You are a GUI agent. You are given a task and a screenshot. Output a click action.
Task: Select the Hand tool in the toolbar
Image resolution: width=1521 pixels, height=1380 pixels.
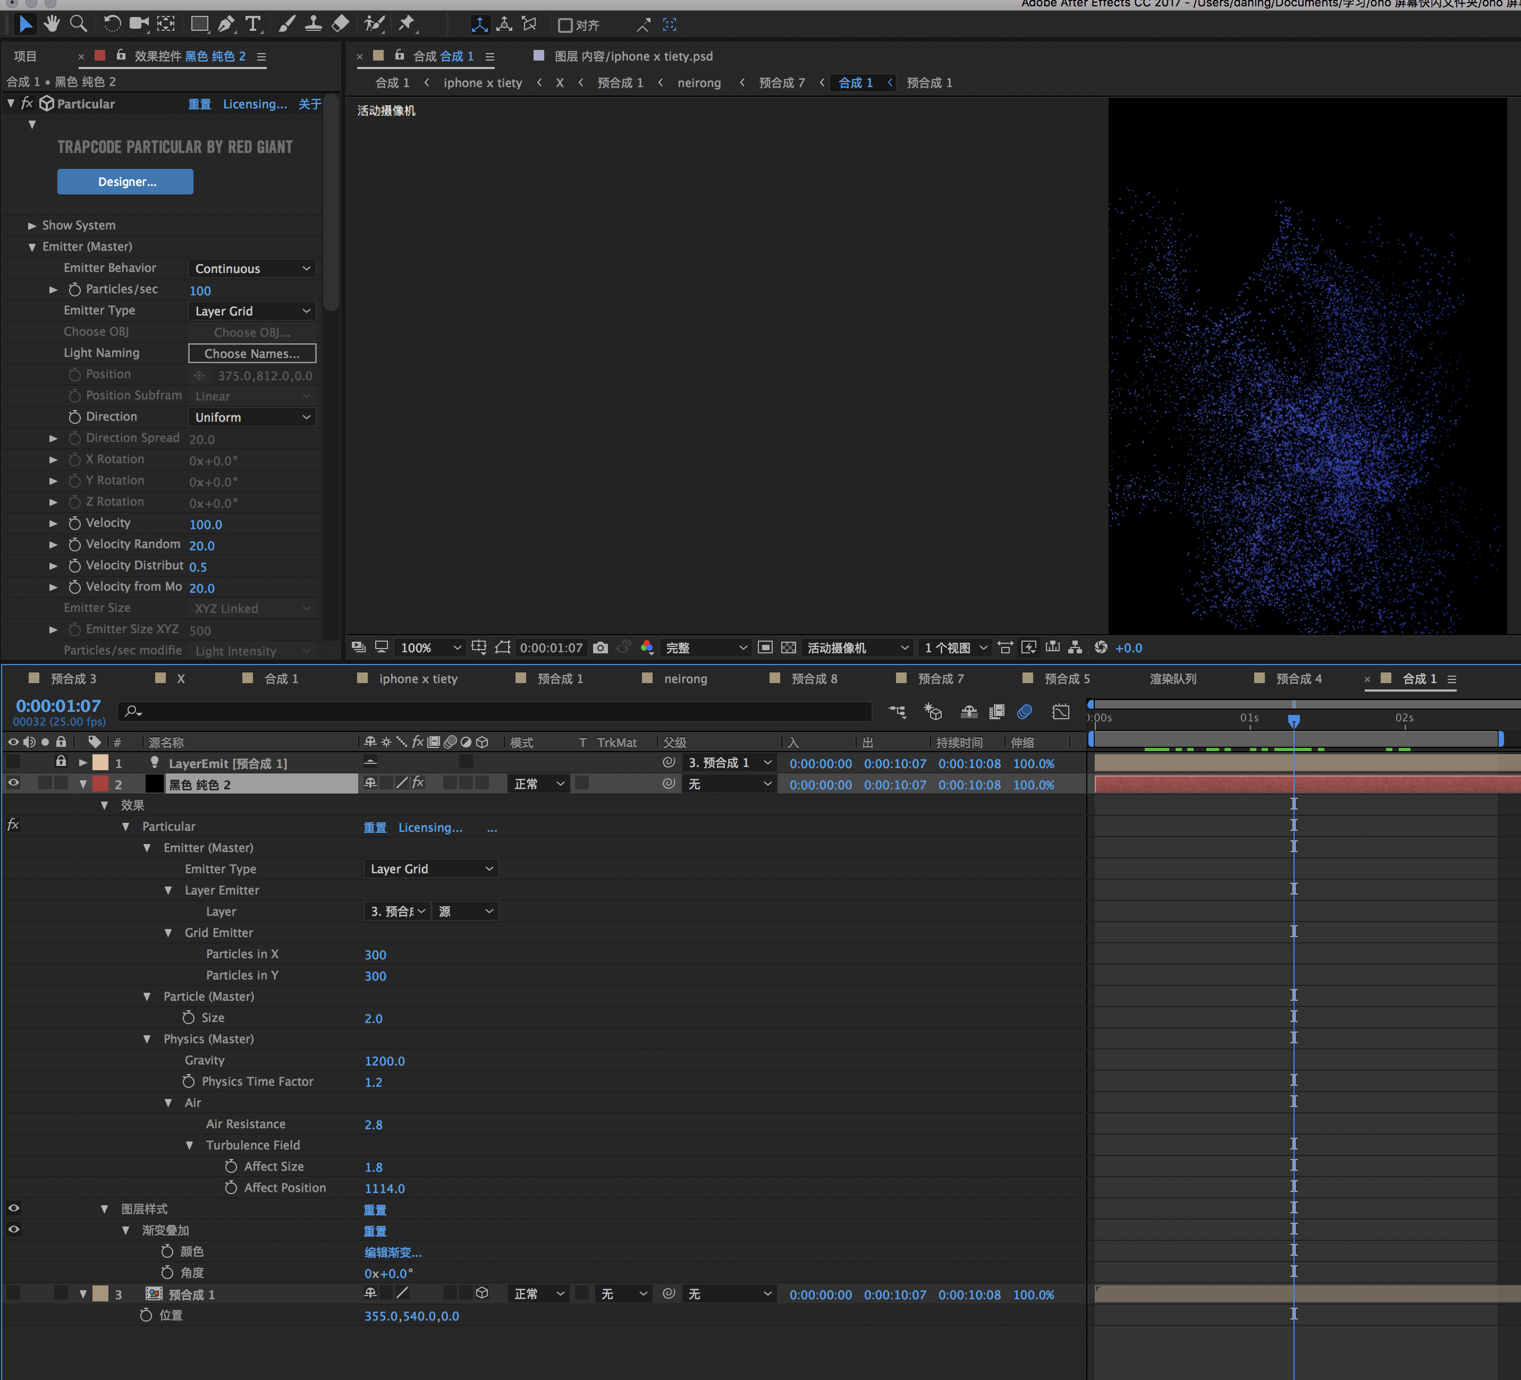[52, 23]
